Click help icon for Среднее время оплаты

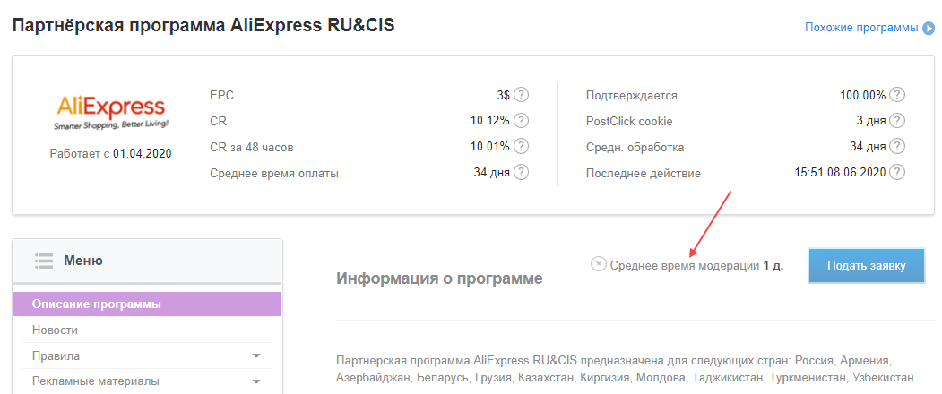(521, 173)
